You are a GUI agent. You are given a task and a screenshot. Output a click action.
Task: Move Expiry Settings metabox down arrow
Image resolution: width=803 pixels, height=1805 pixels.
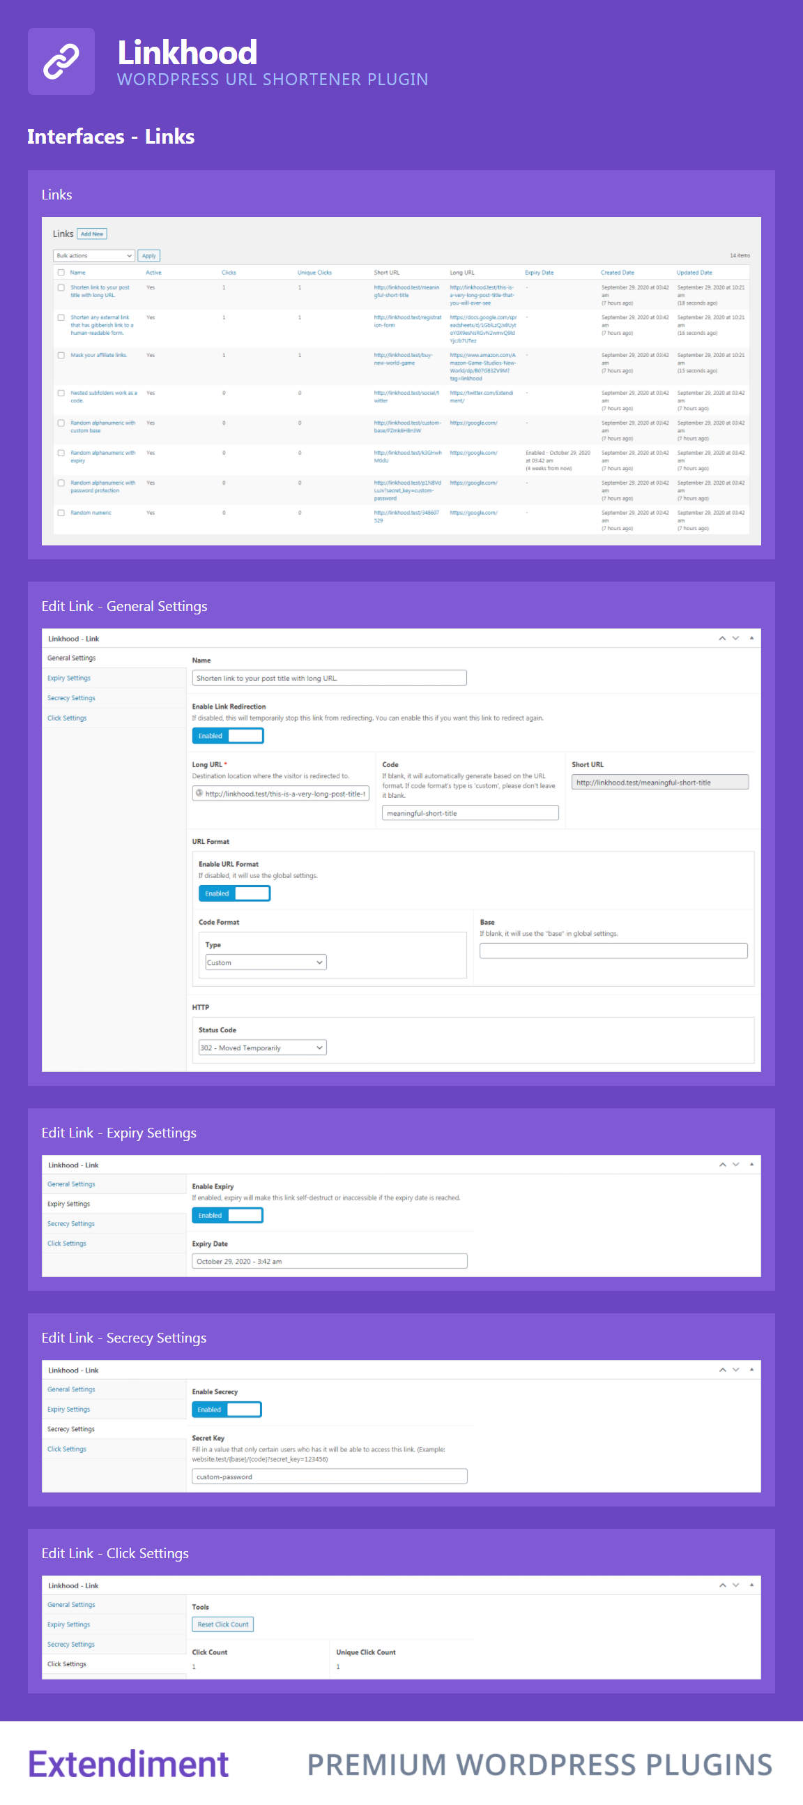pos(735,1165)
